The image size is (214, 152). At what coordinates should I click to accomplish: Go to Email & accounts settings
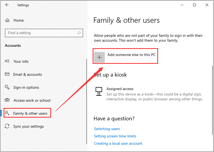[x=27, y=74]
